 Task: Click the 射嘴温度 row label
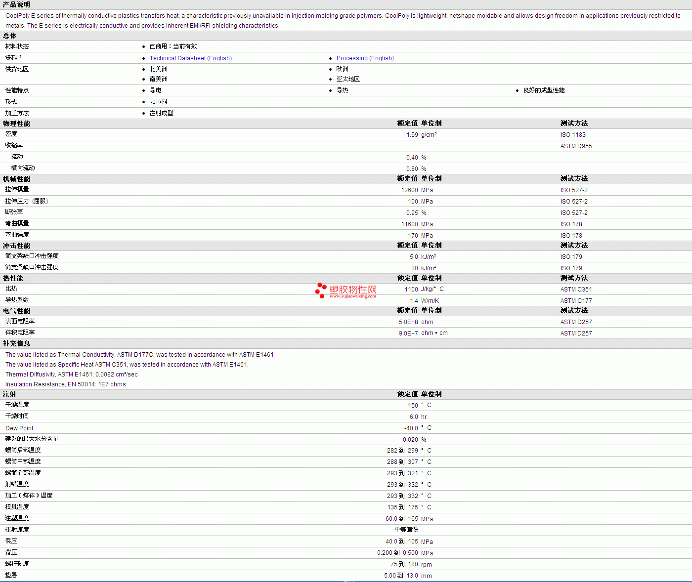point(17,484)
